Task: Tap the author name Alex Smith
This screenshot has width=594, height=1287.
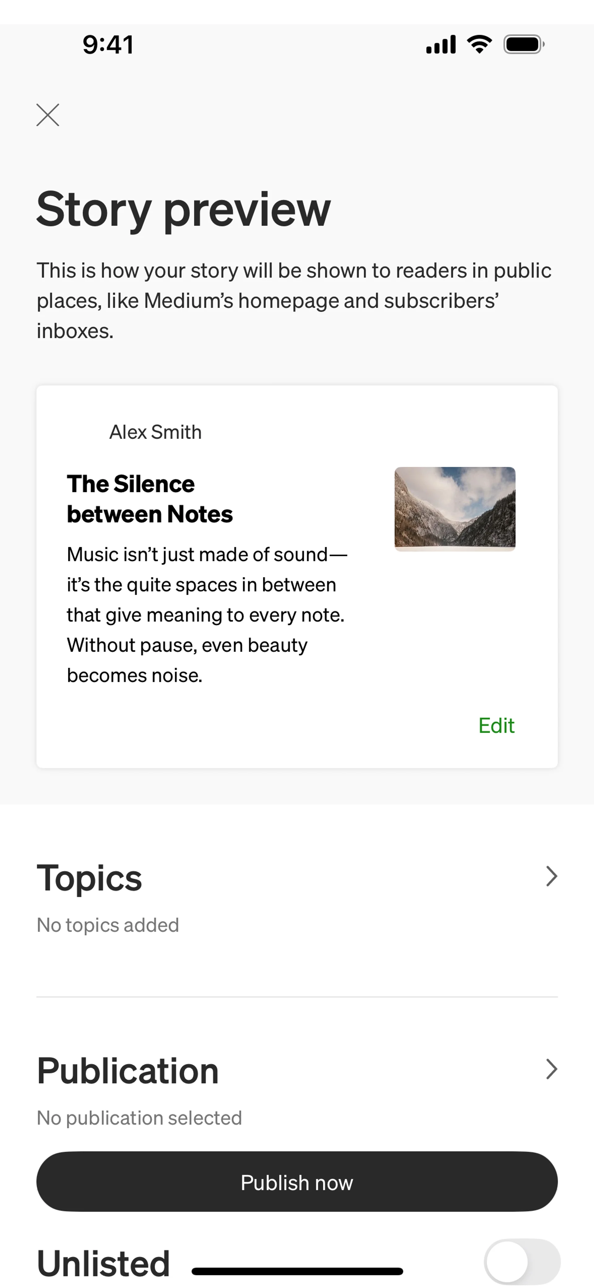Action: (156, 432)
